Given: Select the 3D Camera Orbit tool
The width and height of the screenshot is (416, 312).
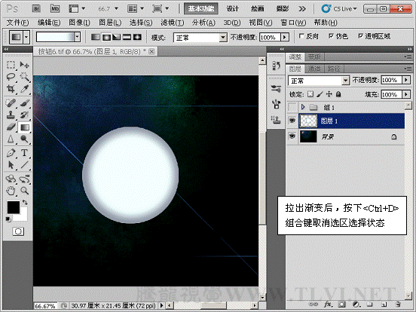Looking at the screenshot, I should point(25,179).
